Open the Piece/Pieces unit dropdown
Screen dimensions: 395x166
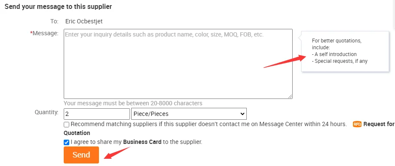[x=189, y=114]
